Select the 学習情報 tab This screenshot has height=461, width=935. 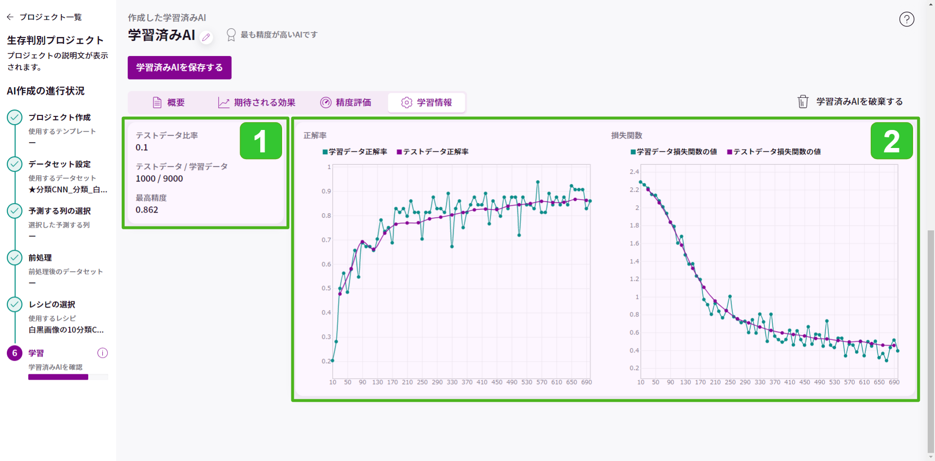(x=426, y=103)
